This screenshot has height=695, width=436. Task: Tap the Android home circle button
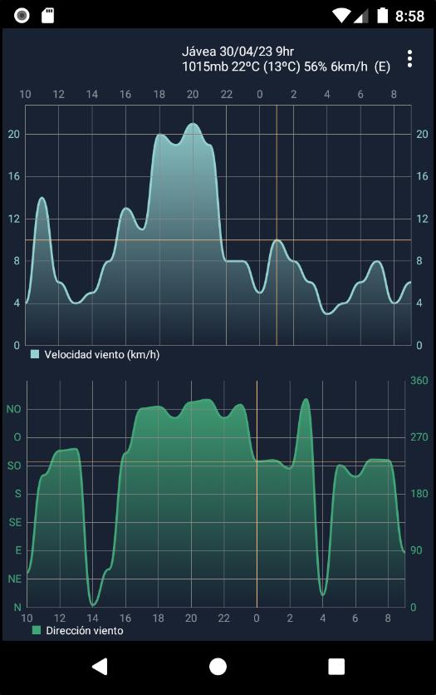pyautogui.click(x=218, y=666)
